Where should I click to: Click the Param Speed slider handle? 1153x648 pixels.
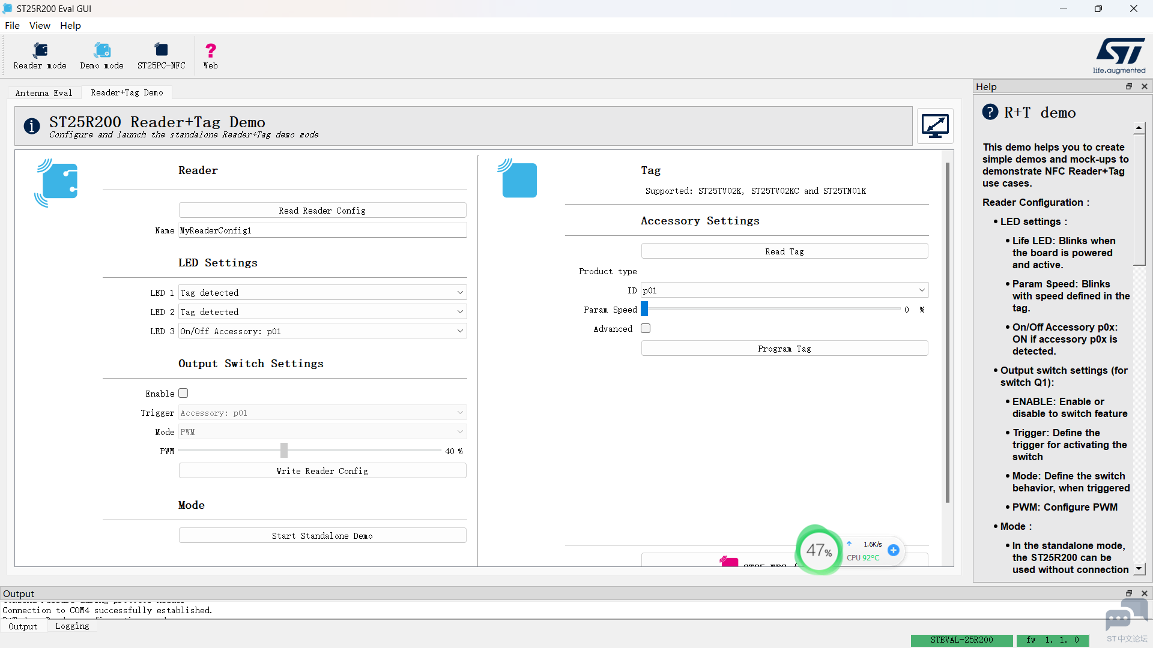pos(644,309)
